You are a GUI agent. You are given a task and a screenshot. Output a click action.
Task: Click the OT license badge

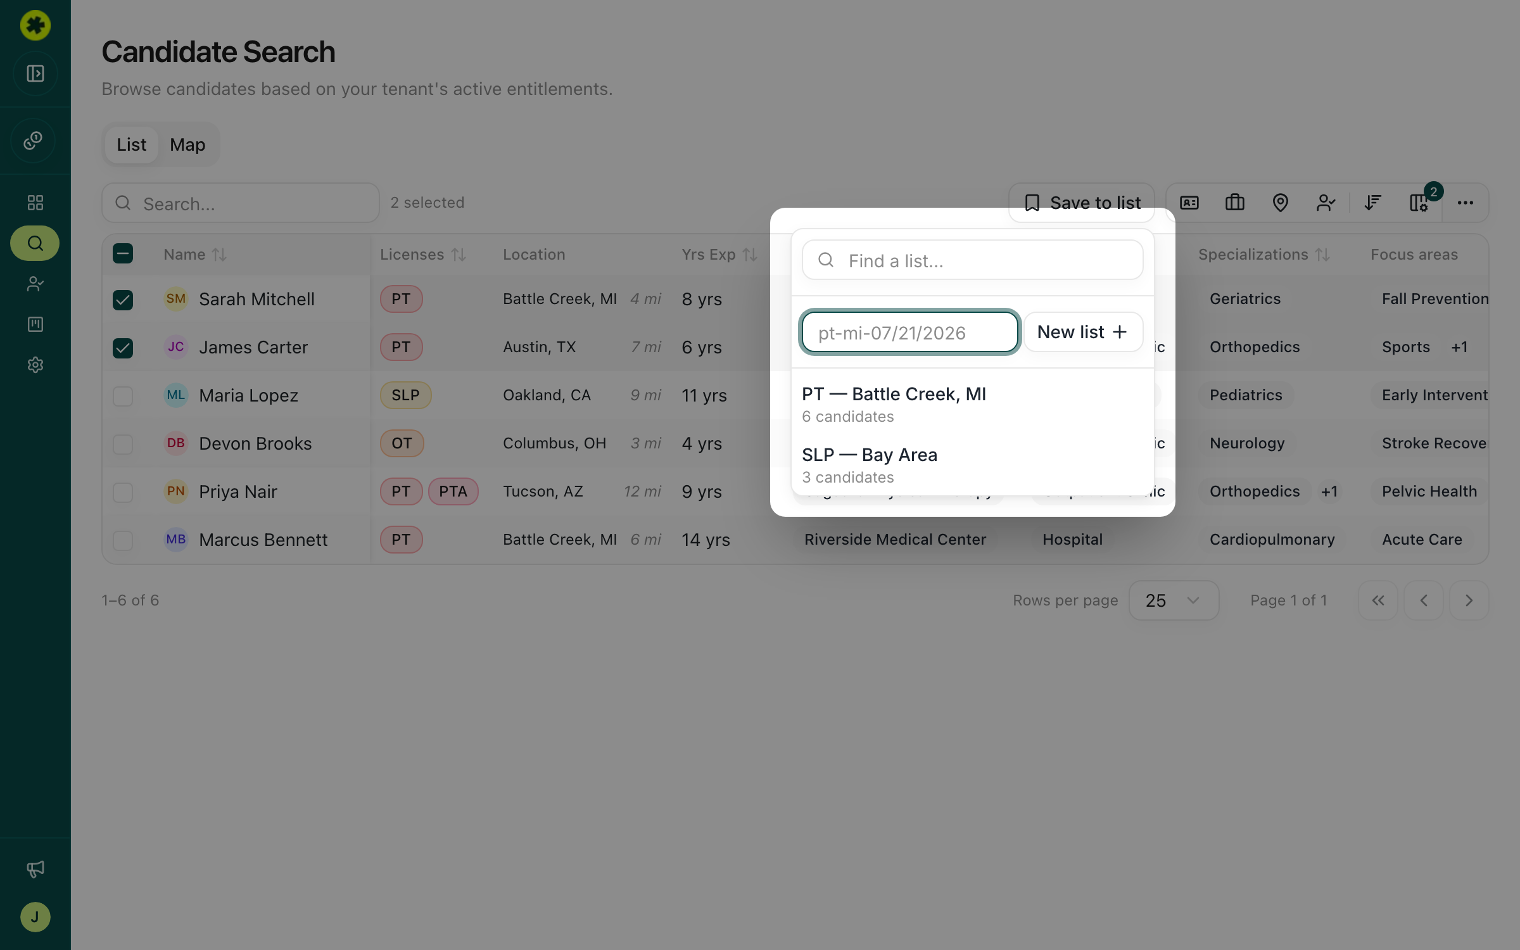(402, 443)
